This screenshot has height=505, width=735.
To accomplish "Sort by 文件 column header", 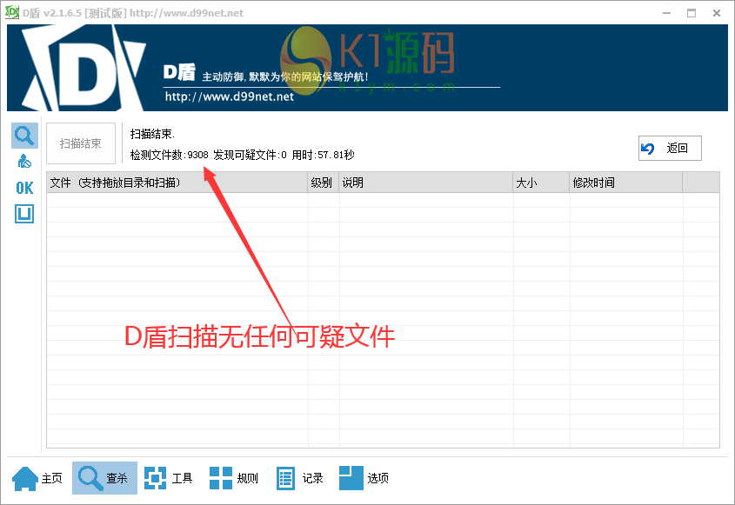I will tap(177, 183).
